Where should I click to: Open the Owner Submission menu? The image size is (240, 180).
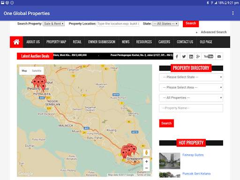[102, 42]
